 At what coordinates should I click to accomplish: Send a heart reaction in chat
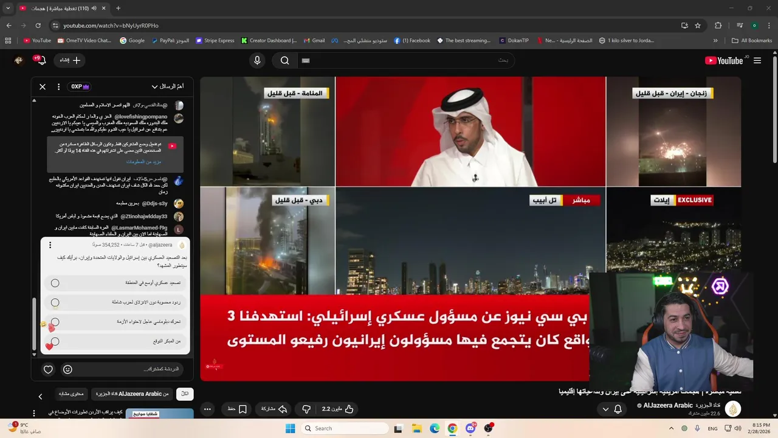pyautogui.click(x=48, y=369)
